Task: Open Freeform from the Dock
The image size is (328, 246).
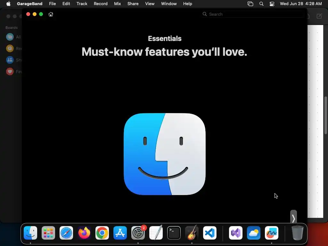Action: tap(272, 233)
